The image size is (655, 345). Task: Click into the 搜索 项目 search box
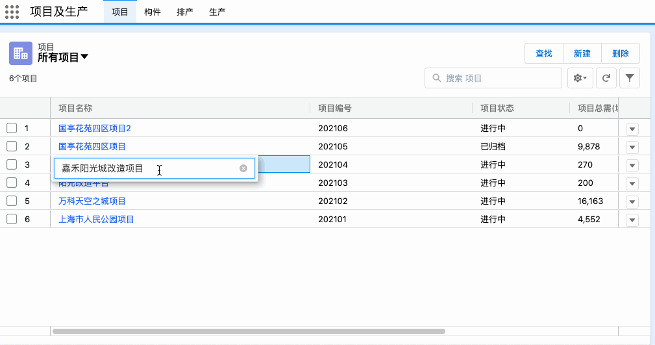pos(493,78)
